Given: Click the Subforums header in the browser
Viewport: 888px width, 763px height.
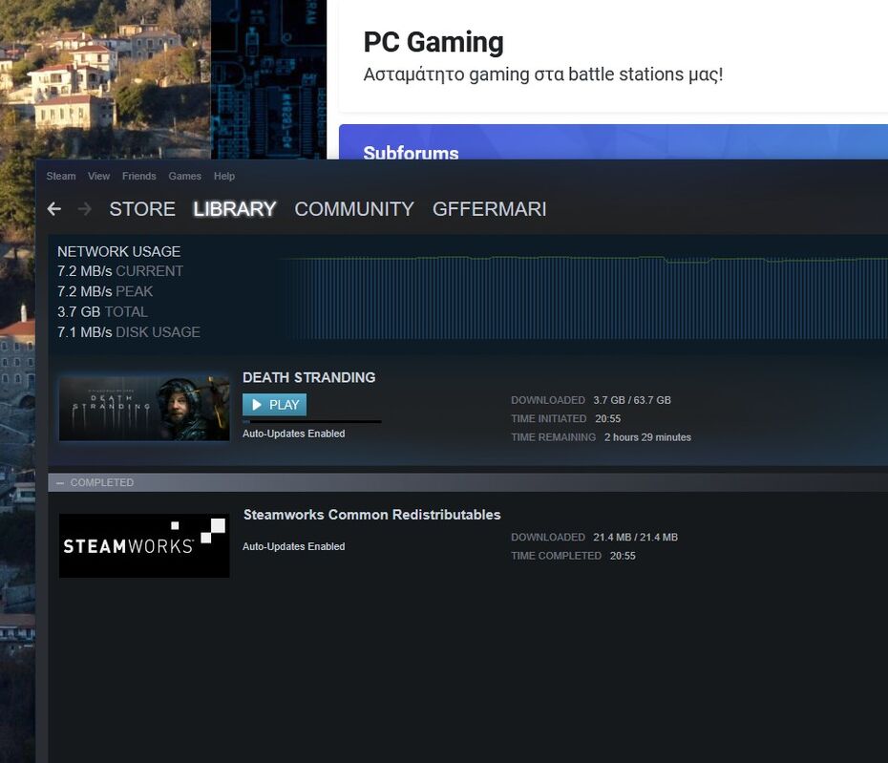Looking at the screenshot, I should [412, 153].
